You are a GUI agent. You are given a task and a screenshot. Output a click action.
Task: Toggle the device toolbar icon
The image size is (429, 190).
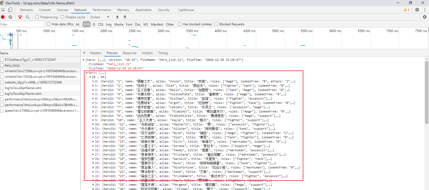pyautogui.click(x=10, y=10)
